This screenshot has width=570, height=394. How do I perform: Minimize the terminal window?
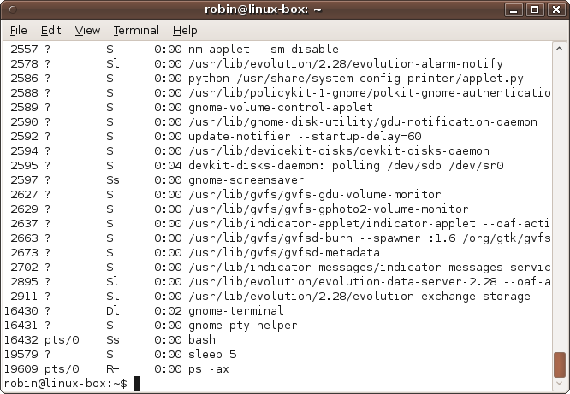tap(514, 9)
